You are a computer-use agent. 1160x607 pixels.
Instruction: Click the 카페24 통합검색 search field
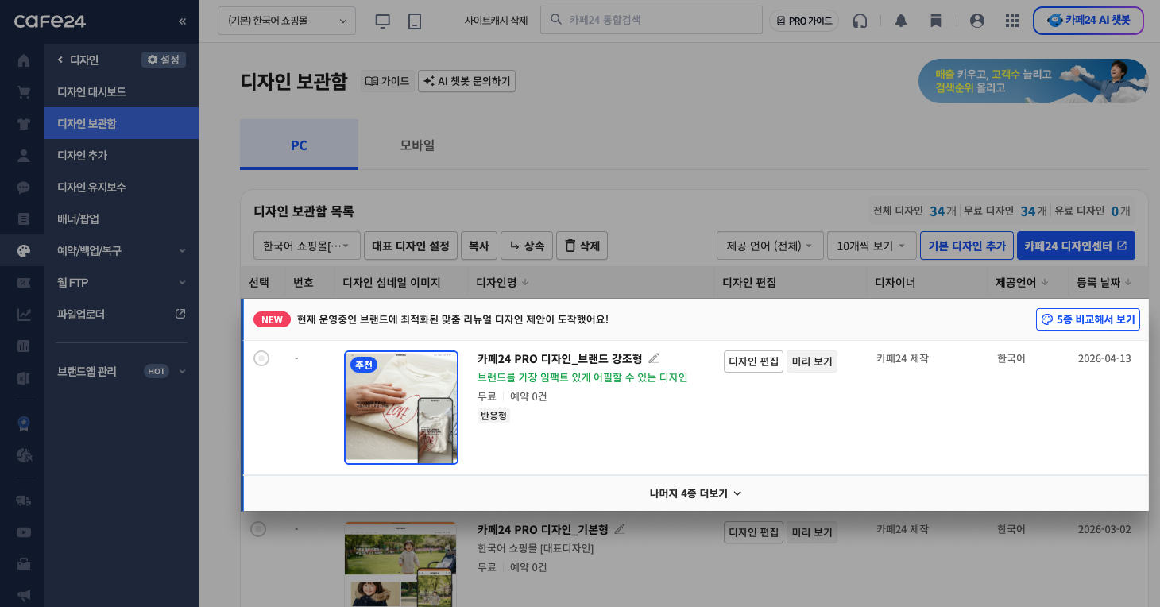[x=659, y=21]
